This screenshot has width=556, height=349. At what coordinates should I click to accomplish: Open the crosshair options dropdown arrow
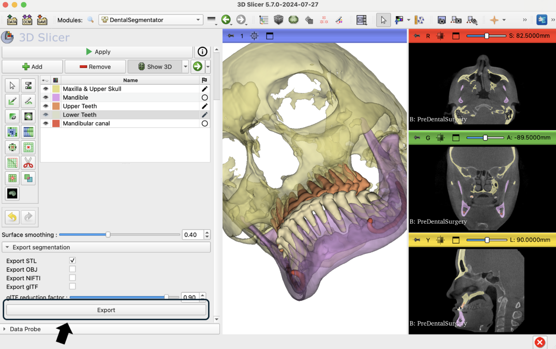(x=504, y=20)
